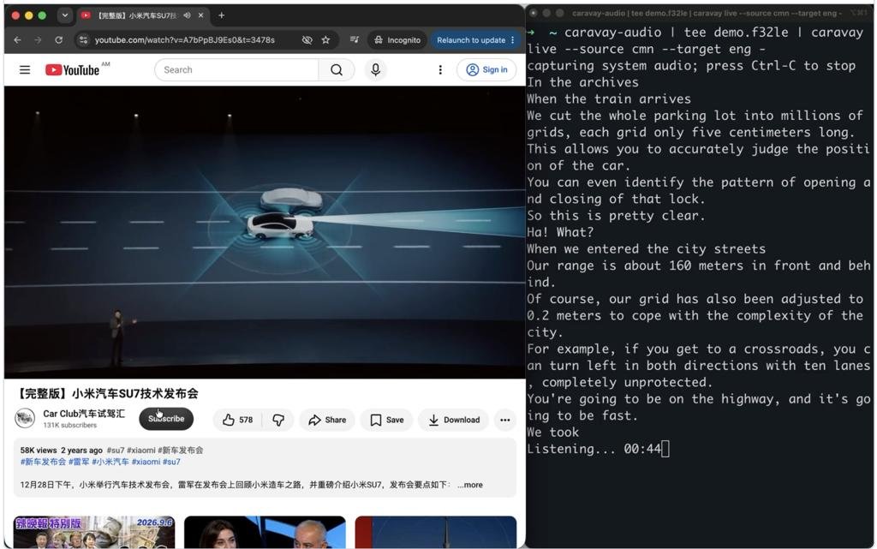Click the '131K subscribers' text

tap(70, 426)
